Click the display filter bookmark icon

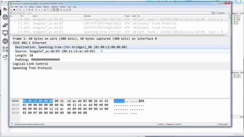click(11, 13)
